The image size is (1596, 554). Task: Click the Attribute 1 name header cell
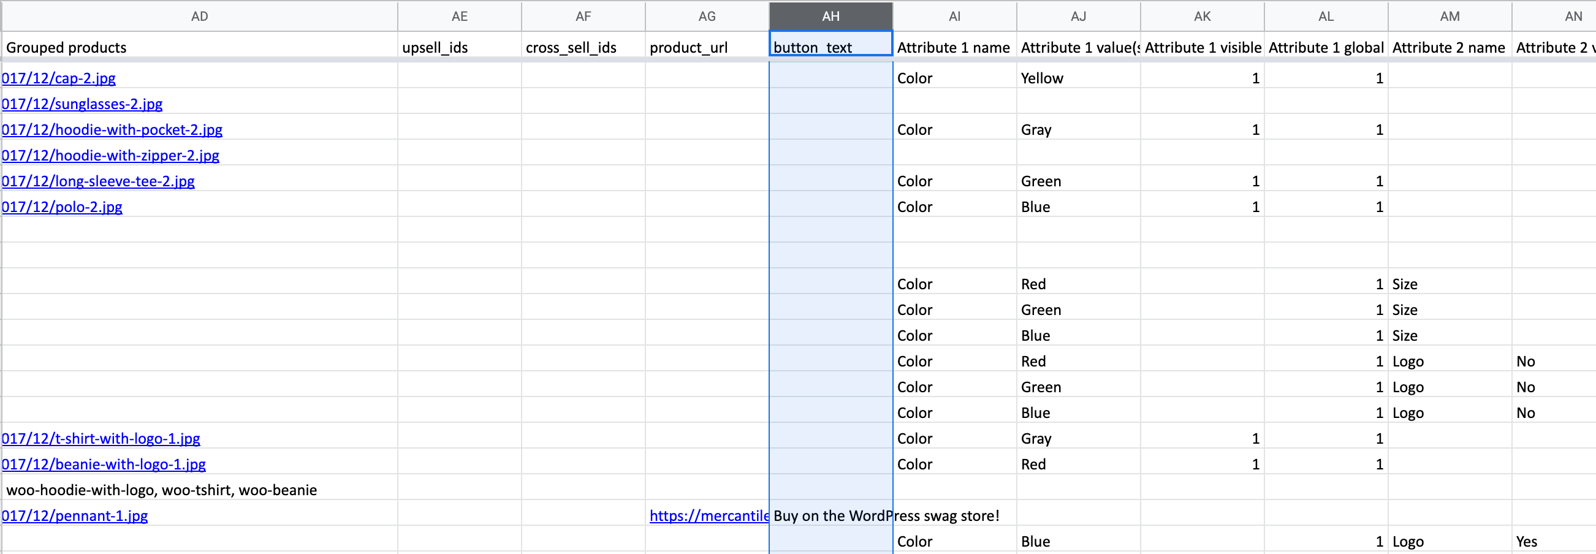tap(954, 48)
